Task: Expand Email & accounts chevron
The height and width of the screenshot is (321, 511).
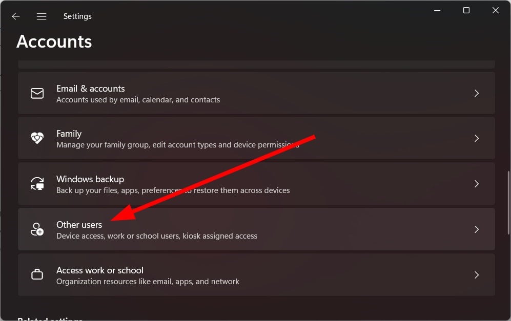Action: click(x=477, y=93)
